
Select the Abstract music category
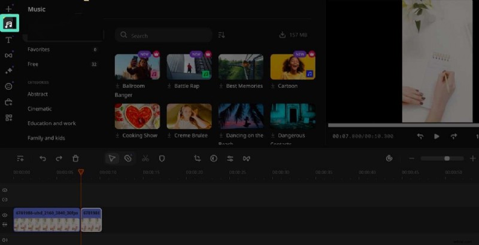click(x=38, y=94)
